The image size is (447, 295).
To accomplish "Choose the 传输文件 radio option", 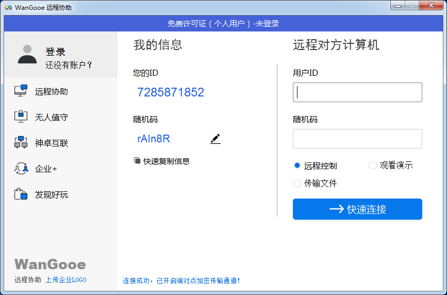I will (x=297, y=183).
